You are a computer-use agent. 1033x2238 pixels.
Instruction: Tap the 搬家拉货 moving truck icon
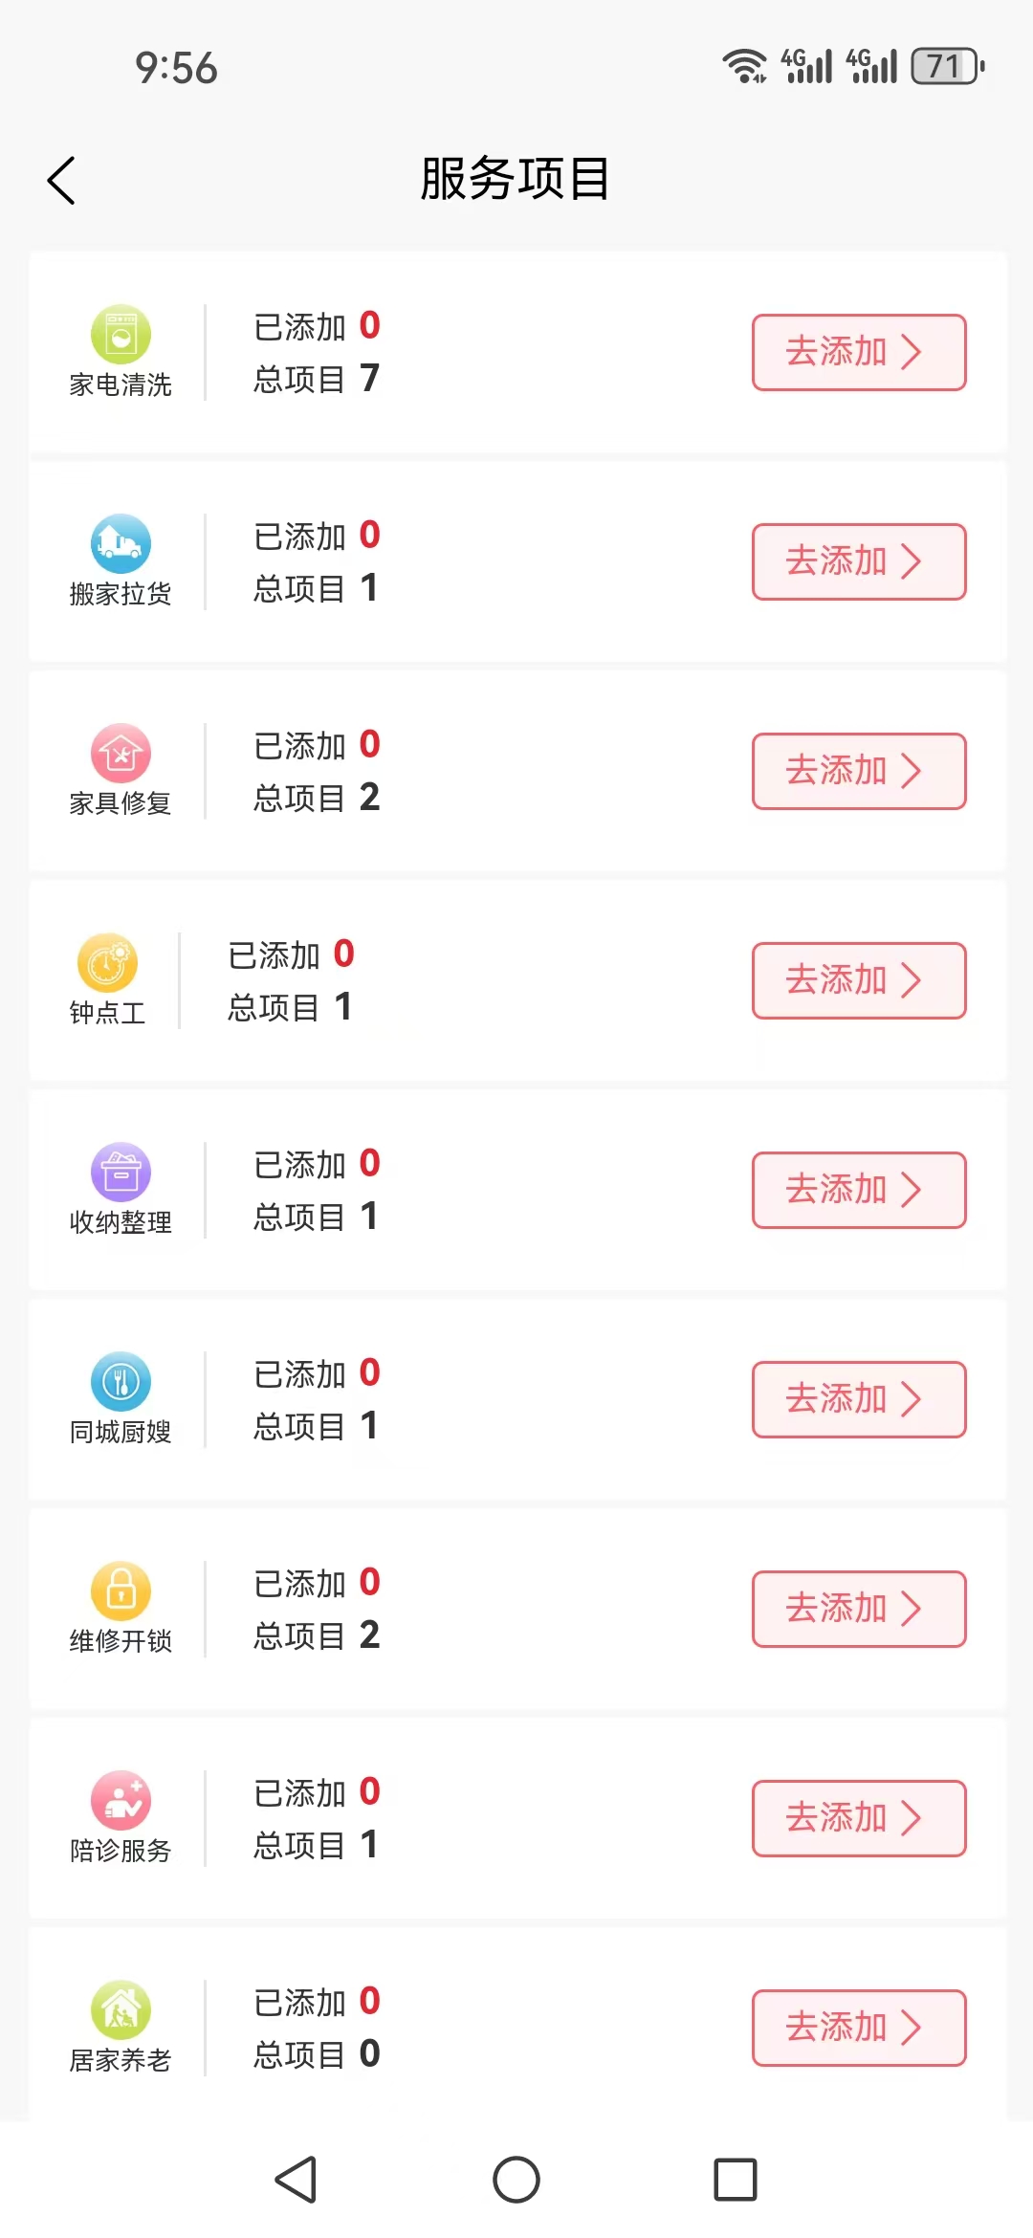click(121, 544)
